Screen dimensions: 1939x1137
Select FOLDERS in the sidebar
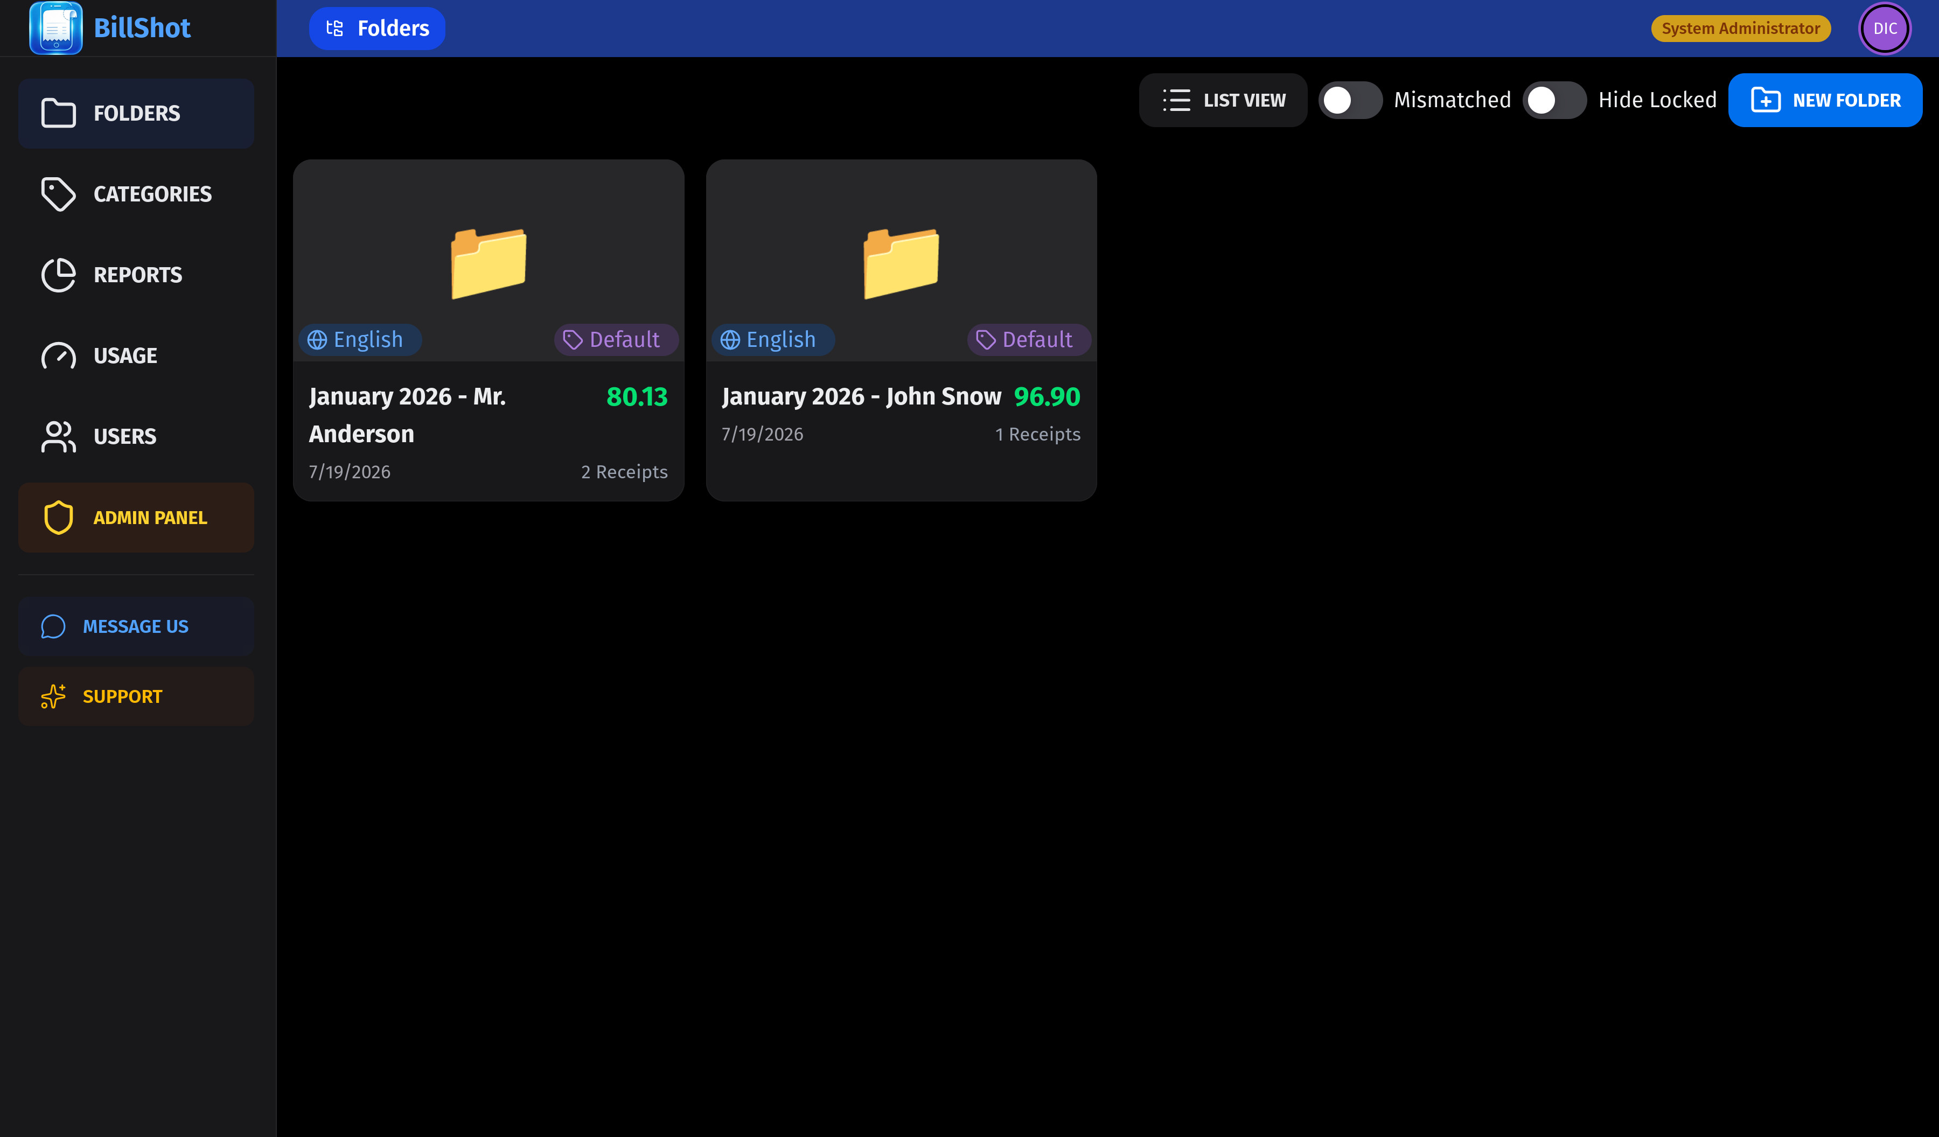click(136, 113)
